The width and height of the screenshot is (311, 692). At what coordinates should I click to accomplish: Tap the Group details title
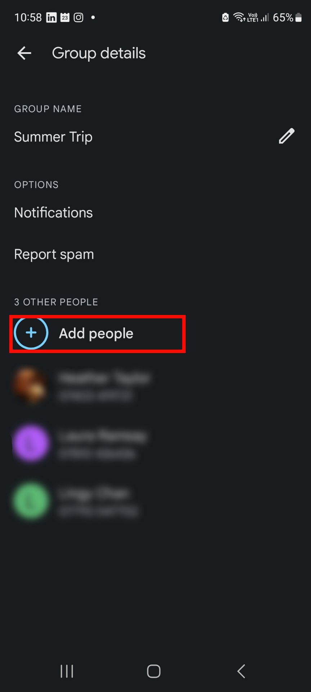(99, 53)
